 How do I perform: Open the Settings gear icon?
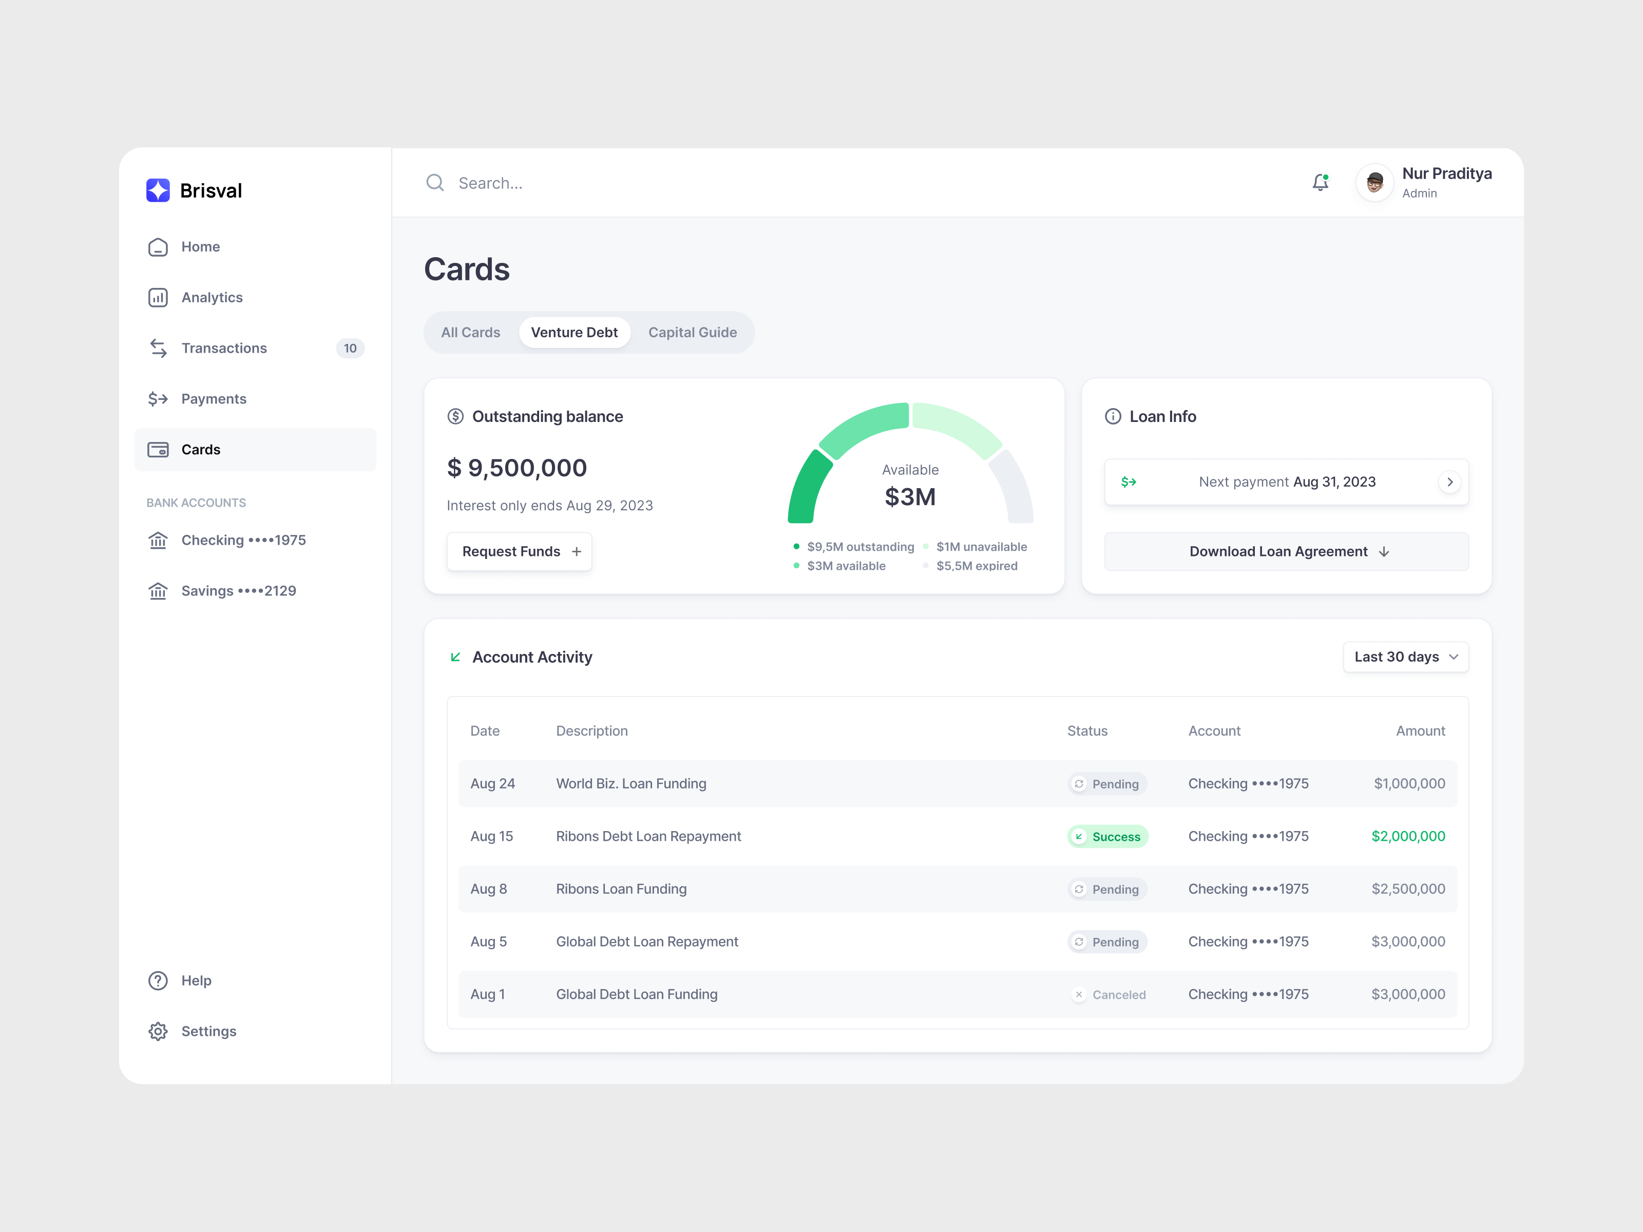[x=158, y=1031]
